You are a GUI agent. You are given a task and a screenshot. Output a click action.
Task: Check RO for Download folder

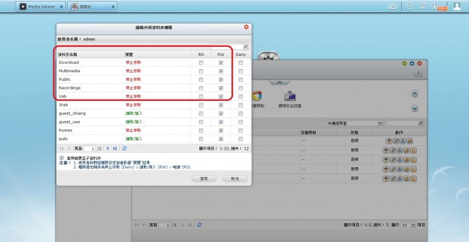click(x=201, y=62)
